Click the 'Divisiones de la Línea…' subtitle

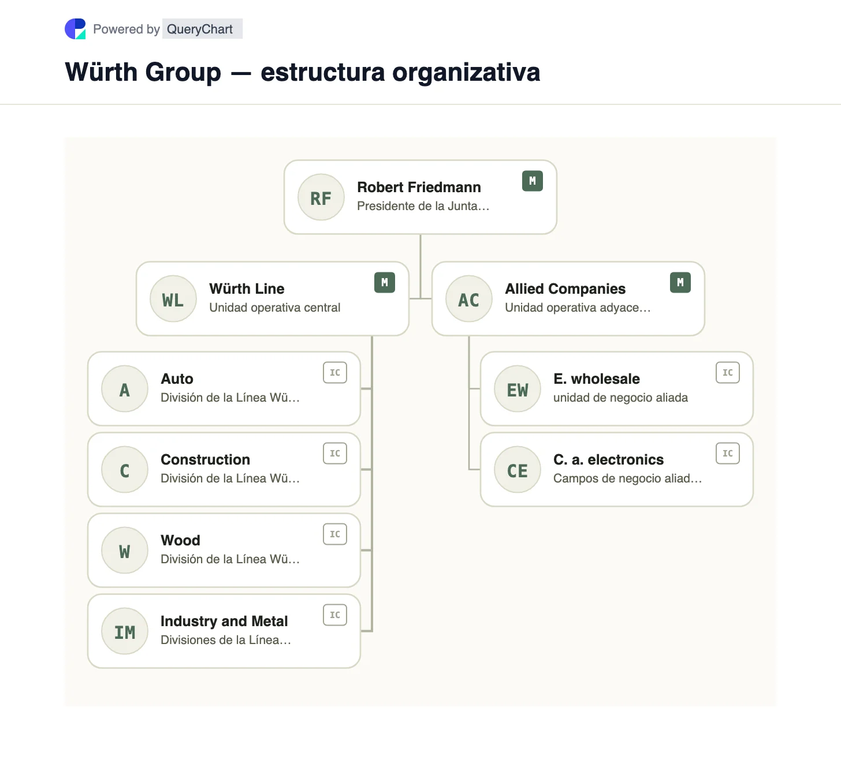(x=225, y=640)
